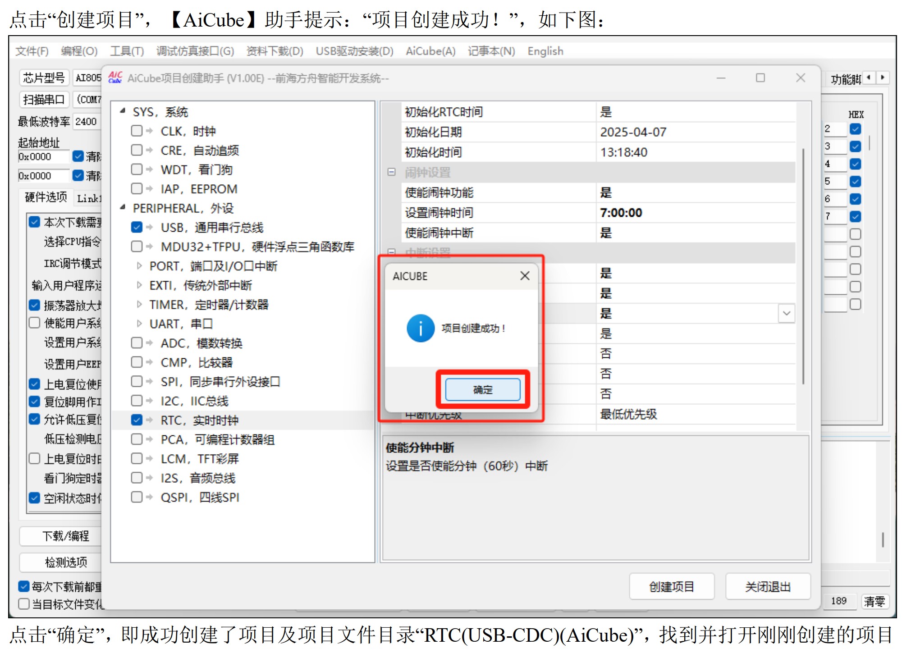Open the 文件(F) menu

(32, 51)
